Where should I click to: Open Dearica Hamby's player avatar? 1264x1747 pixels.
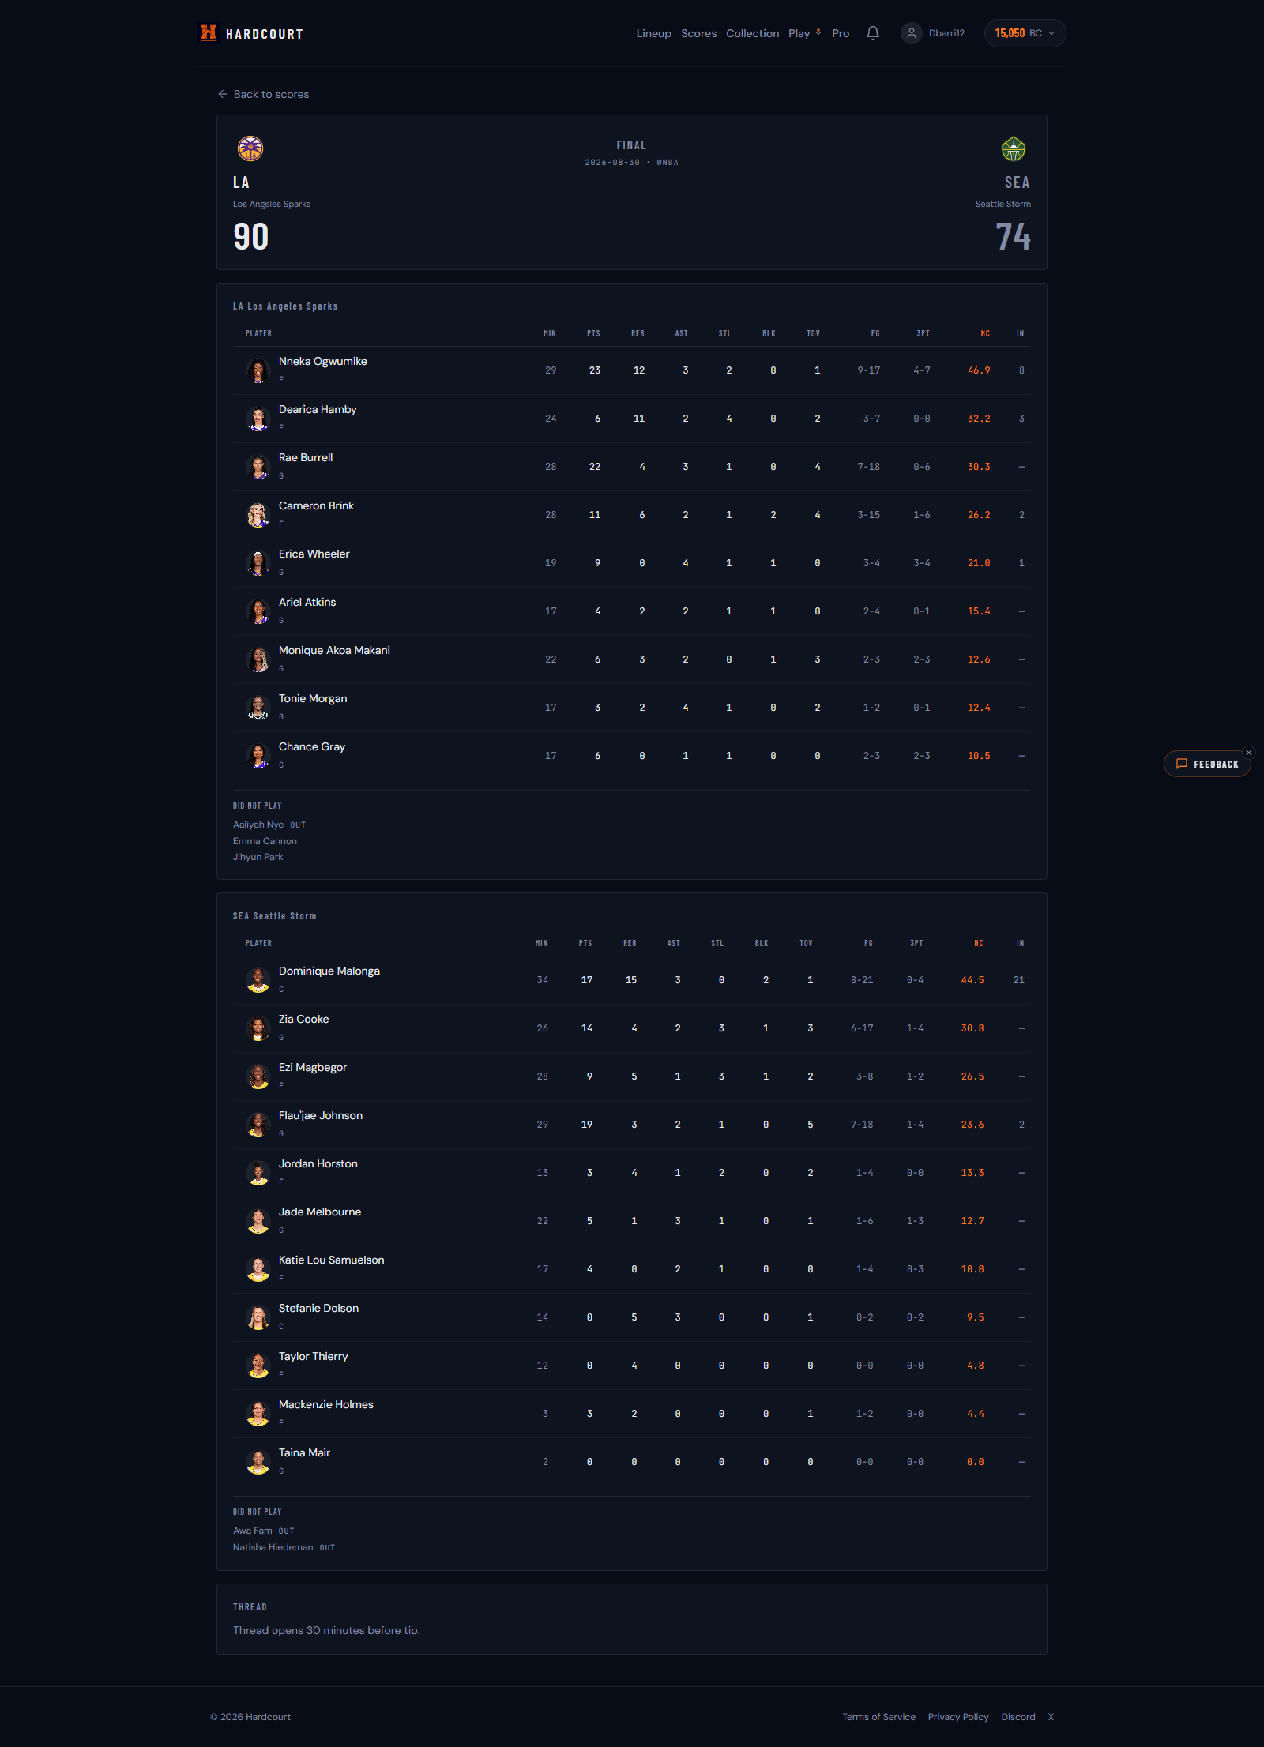tap(258, 419)
